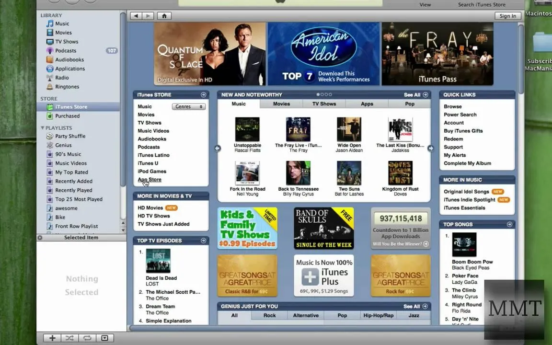This screenshot has width=552, height=345.
Task: Open the Bike playlist icon
Action: click(50, 217)
